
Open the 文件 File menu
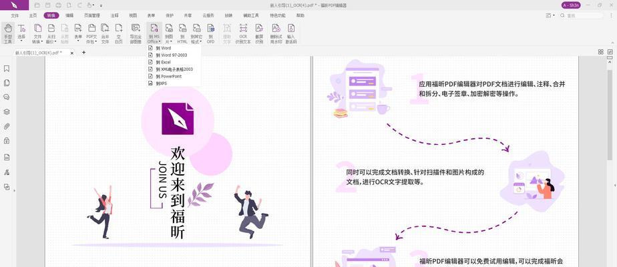pos(15,15)
